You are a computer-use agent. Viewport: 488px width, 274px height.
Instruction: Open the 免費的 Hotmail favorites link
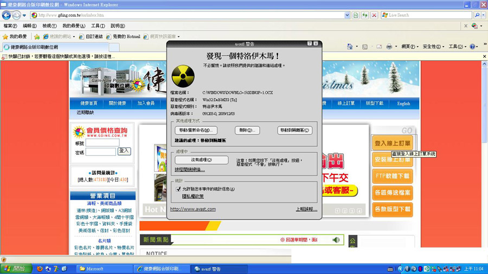coord(123,37)
